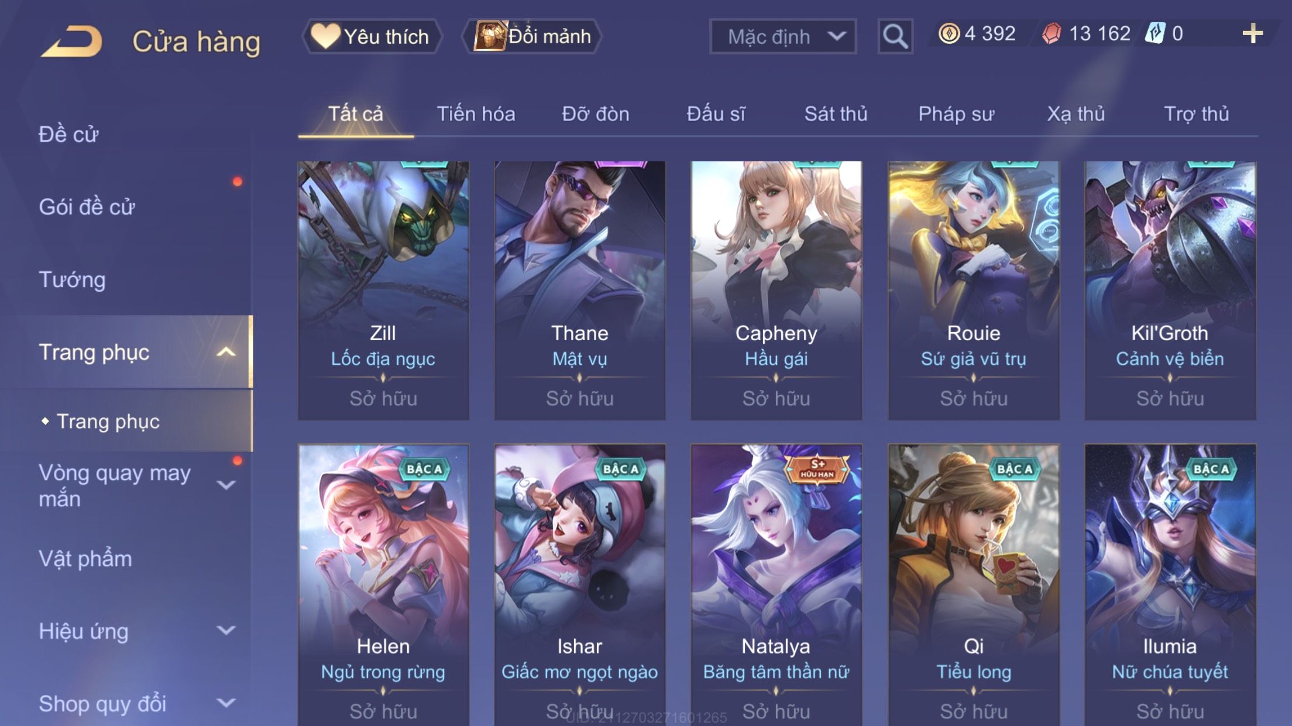The width and height of the screenshot is (1292, 726).
Task: Collapse the Trang phục sidebar section
Action: click(226, 352)
